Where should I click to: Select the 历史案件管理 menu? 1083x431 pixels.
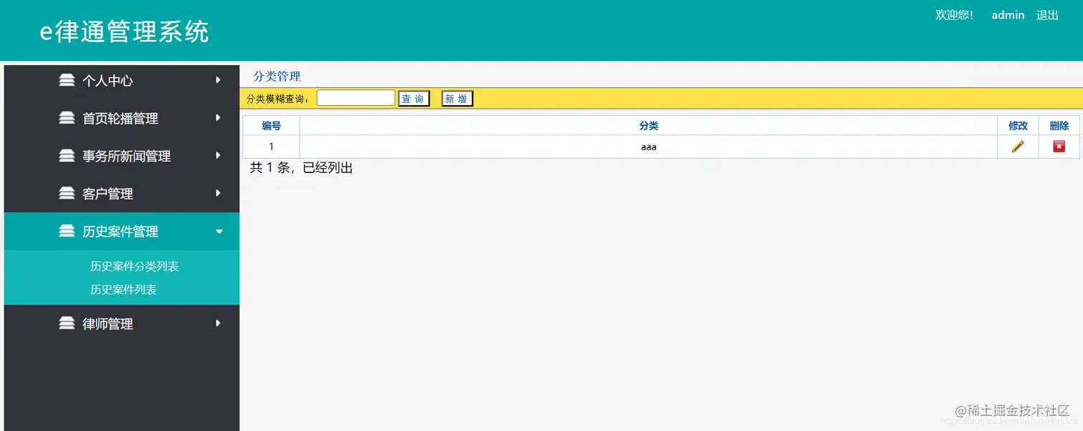pos(122,231)
